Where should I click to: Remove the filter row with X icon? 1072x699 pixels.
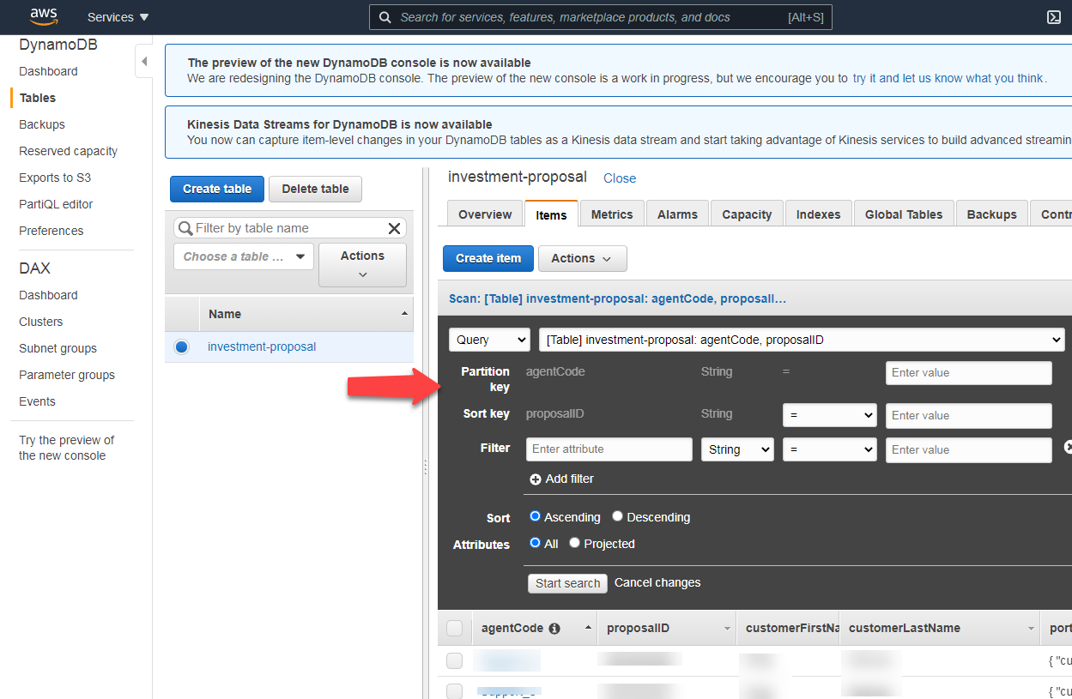pos(1069,447)
